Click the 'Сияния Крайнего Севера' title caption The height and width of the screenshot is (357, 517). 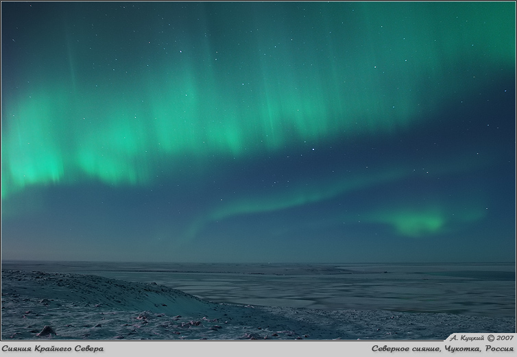[x=53, y=349]
